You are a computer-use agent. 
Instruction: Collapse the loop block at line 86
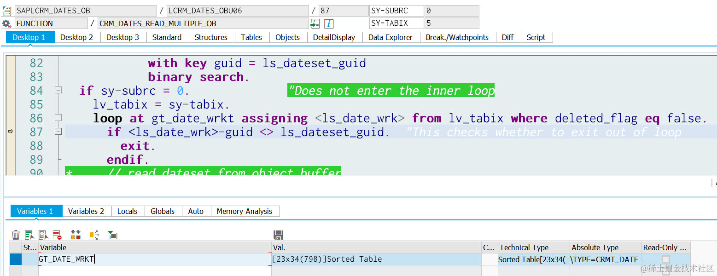pos(58,118)
